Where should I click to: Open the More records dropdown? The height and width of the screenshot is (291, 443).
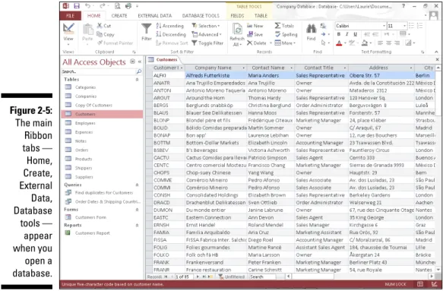(x=285, y=43)
